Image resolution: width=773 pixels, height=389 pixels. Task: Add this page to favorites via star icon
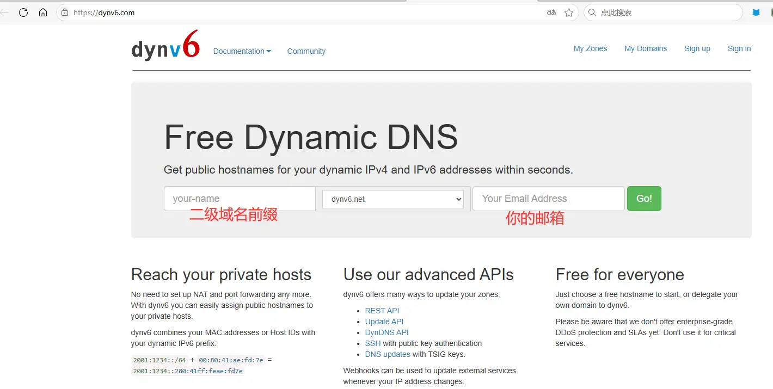point(569,12)
